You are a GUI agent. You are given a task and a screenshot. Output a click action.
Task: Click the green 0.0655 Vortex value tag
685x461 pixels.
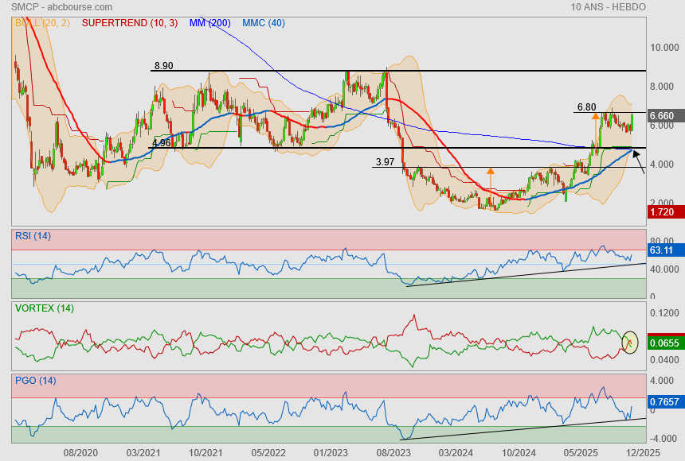662,343
